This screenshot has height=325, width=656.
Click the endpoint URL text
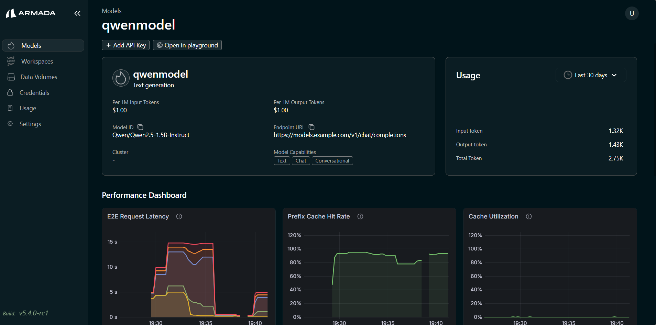[340, 135]
